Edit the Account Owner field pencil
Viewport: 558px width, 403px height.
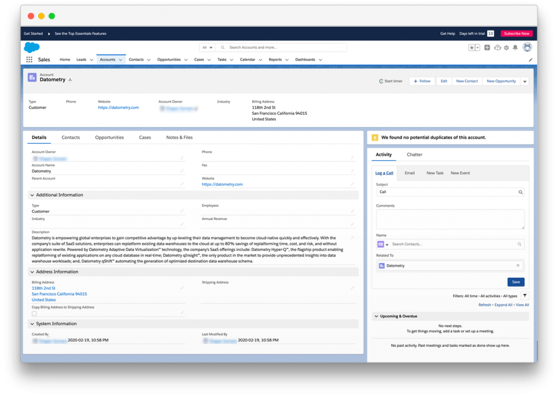click(x=182, y=157)
